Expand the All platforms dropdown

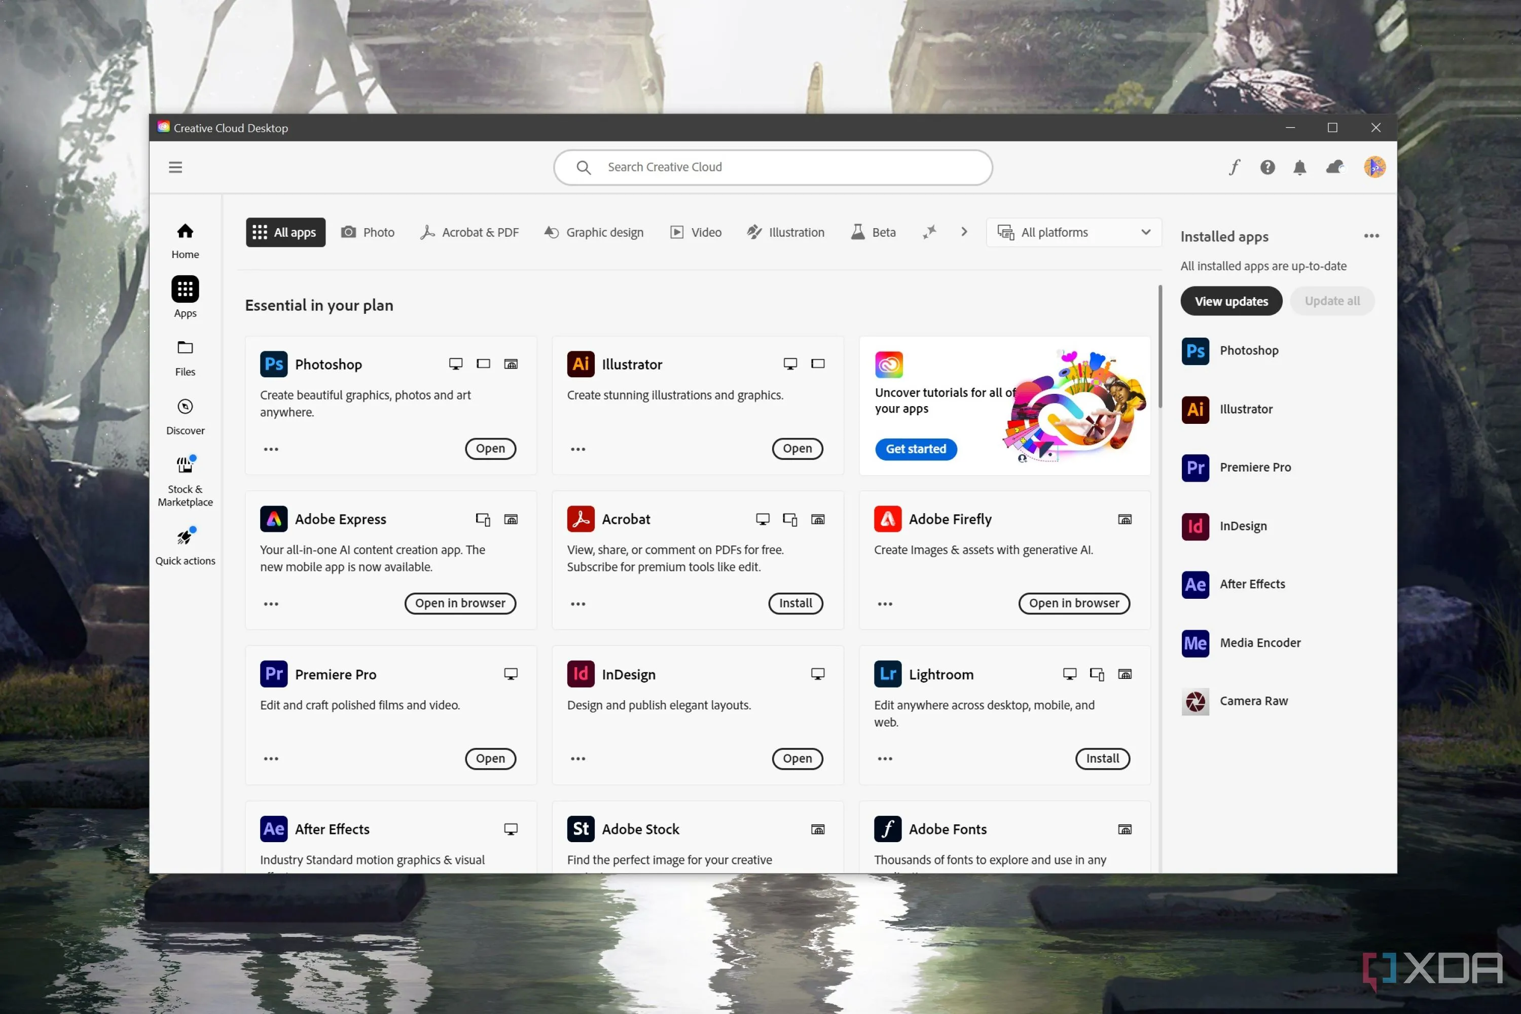pyautogui.click(x=1073, y=232)
